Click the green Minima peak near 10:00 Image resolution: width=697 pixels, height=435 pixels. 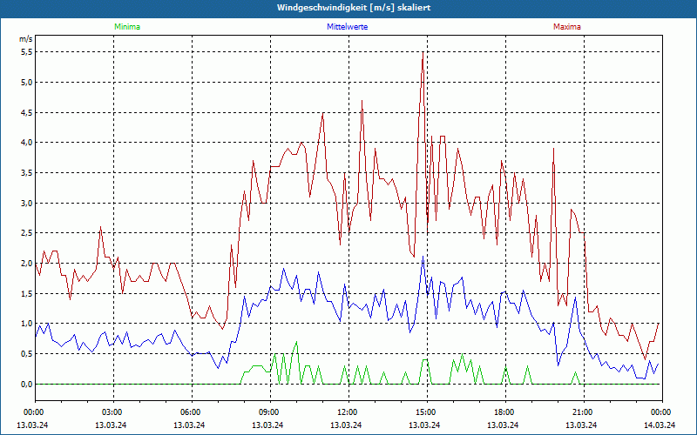[x=296, y=342]
